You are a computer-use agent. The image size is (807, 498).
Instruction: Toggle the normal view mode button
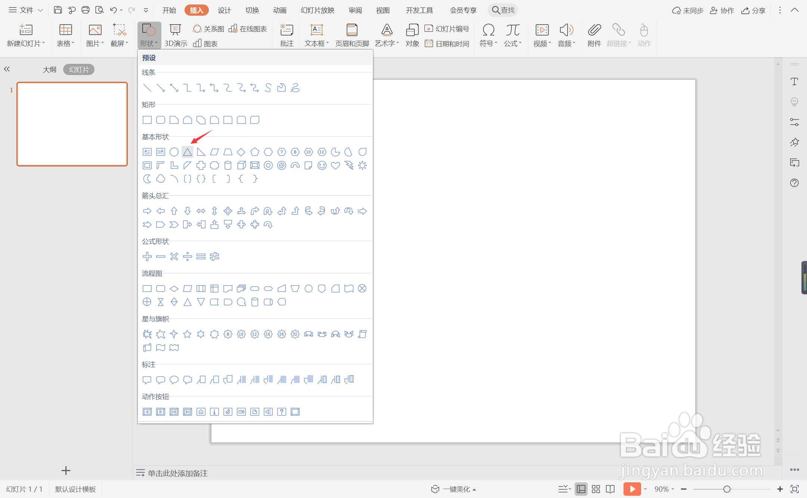[x=581, y=489]
